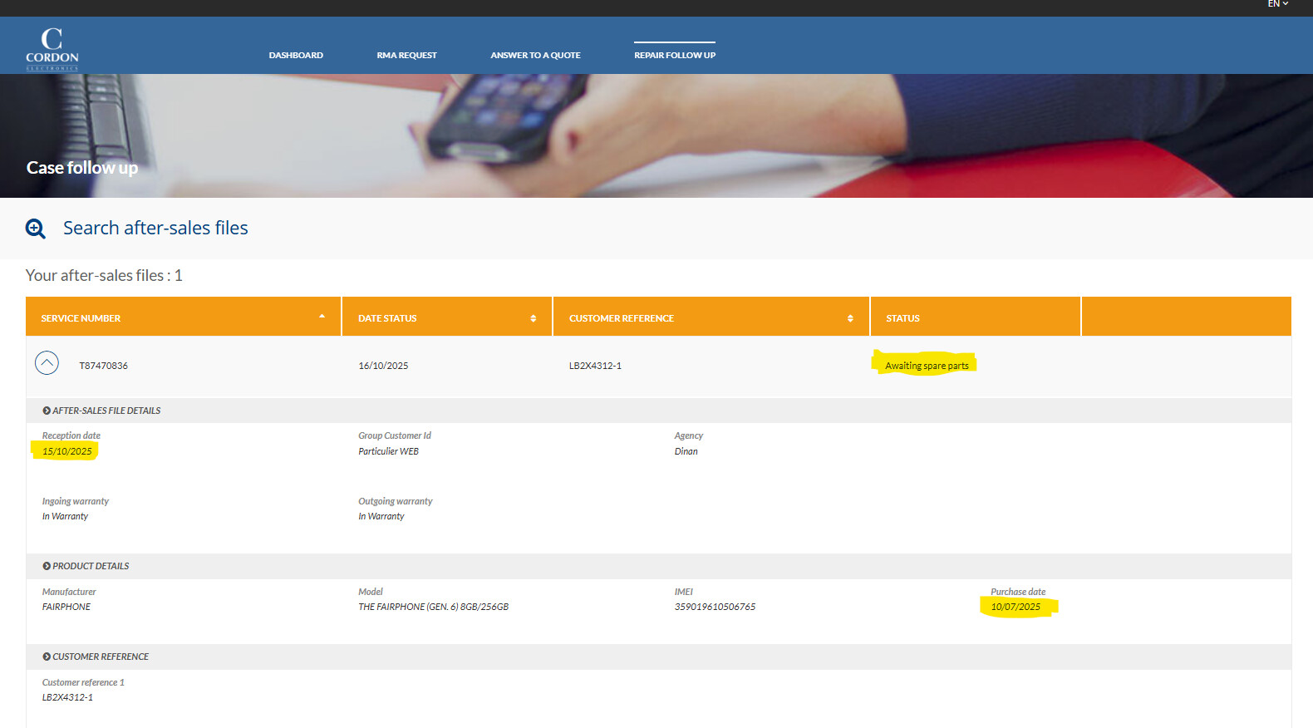Click the Product Details arrow icon
1313x728 pixels.
pyautogui.click(x=47, y=566)
